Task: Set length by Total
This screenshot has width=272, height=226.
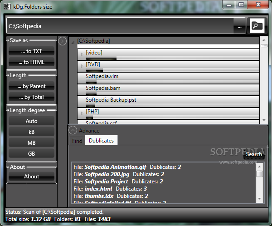Action: (x=31, y=97)
